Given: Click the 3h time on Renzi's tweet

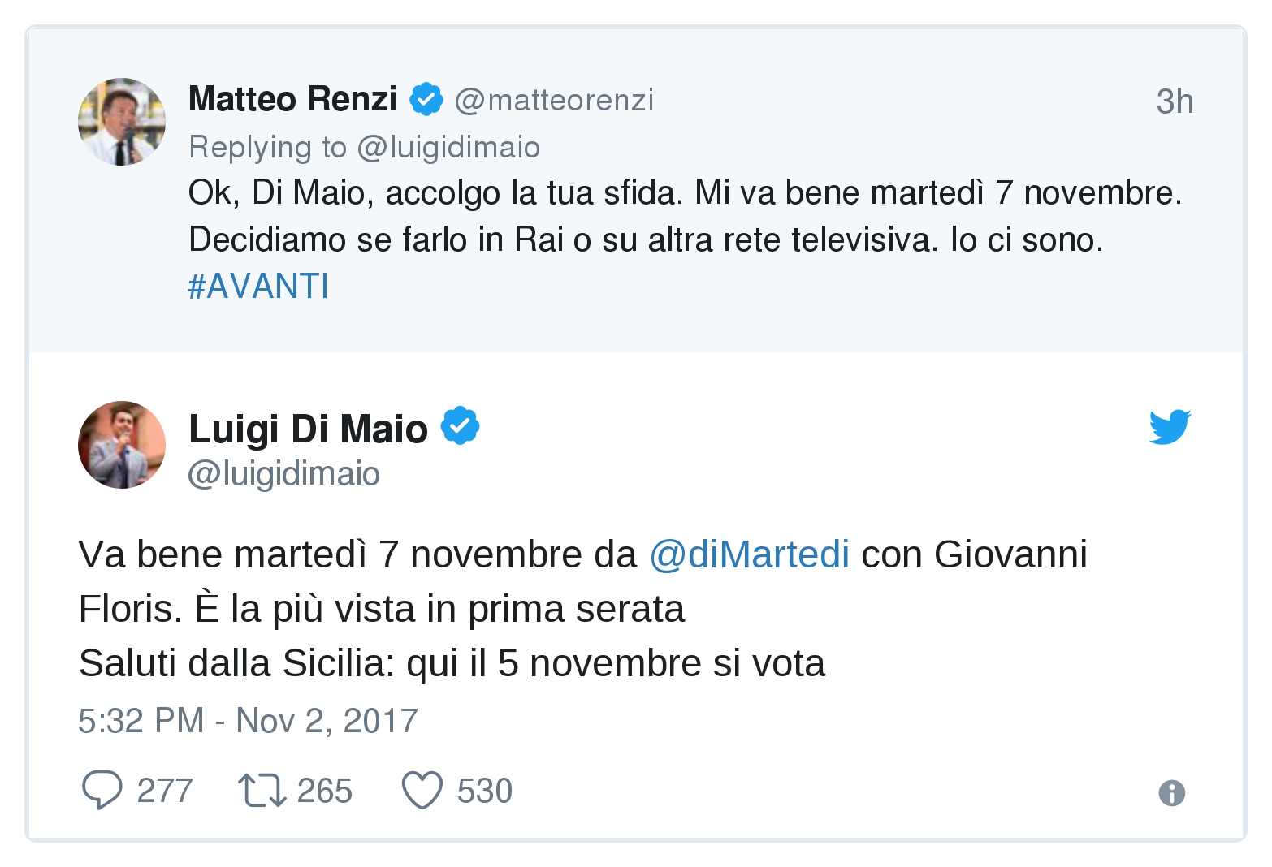Looking at the screenshot, I should click(x=1175, y=101).
